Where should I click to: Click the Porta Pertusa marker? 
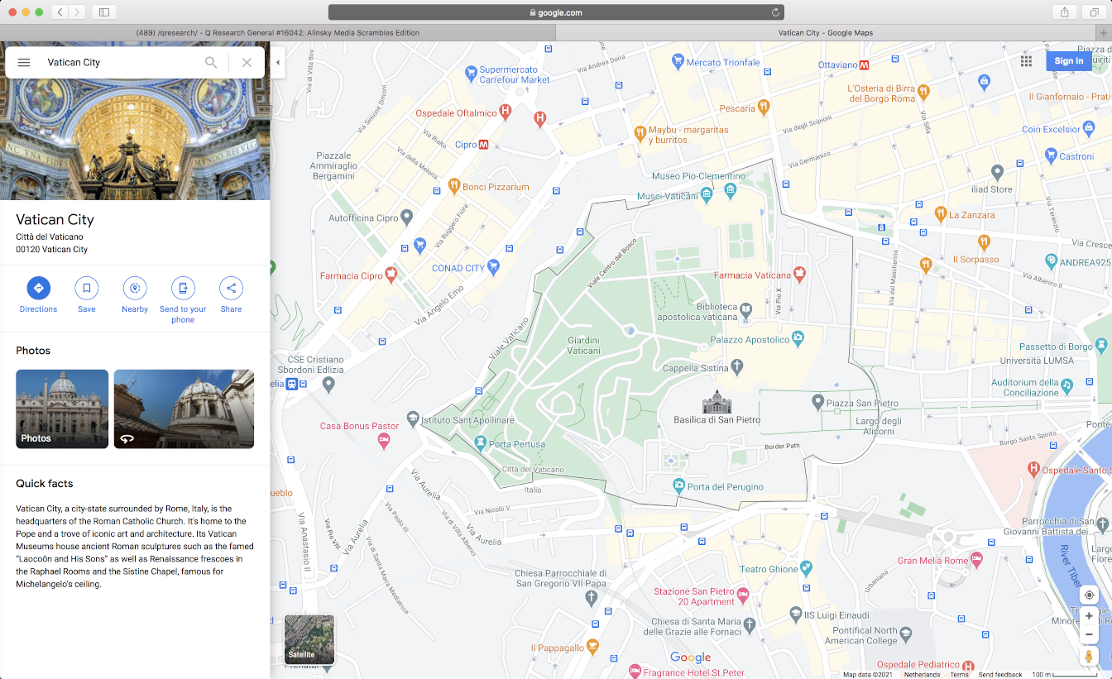480,444
